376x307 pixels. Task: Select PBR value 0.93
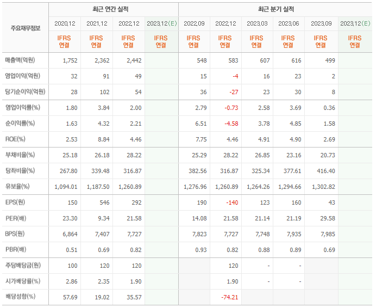pos(201,250)
